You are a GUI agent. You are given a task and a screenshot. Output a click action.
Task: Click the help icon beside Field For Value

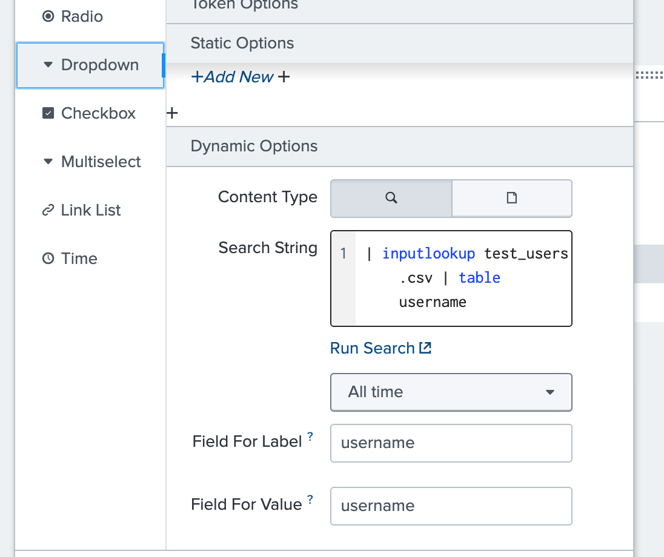pyautogui.click(x=310, y=499)
